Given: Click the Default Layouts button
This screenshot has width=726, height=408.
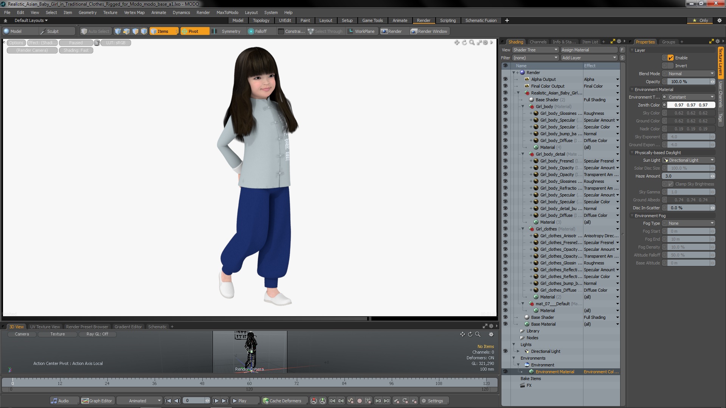Looking at the screenshot, I should pos(31,20).
